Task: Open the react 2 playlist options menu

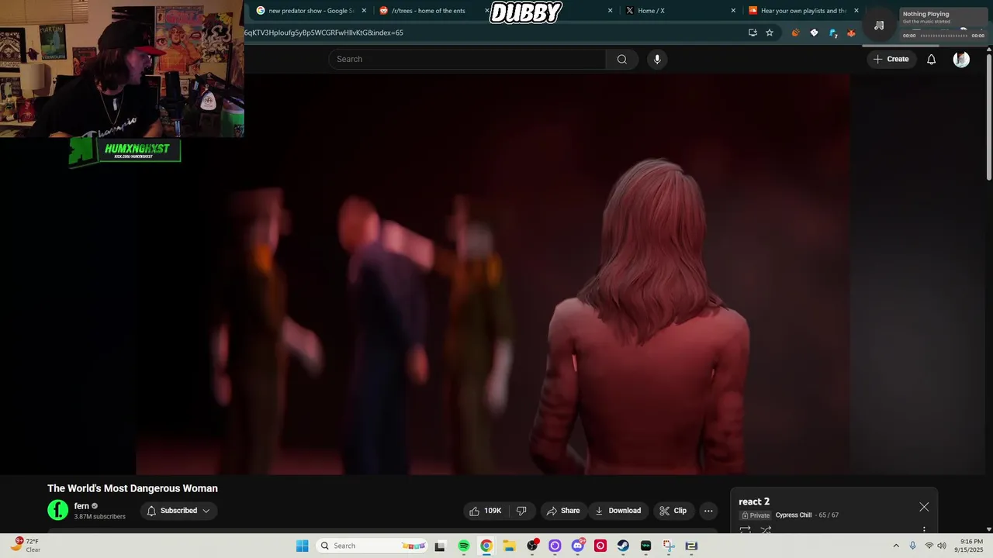Action: pyautogui.click(x=924, y=530)
